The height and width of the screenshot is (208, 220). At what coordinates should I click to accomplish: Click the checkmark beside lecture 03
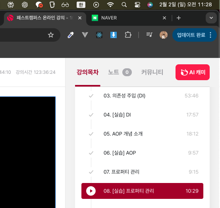click(91, 96)
